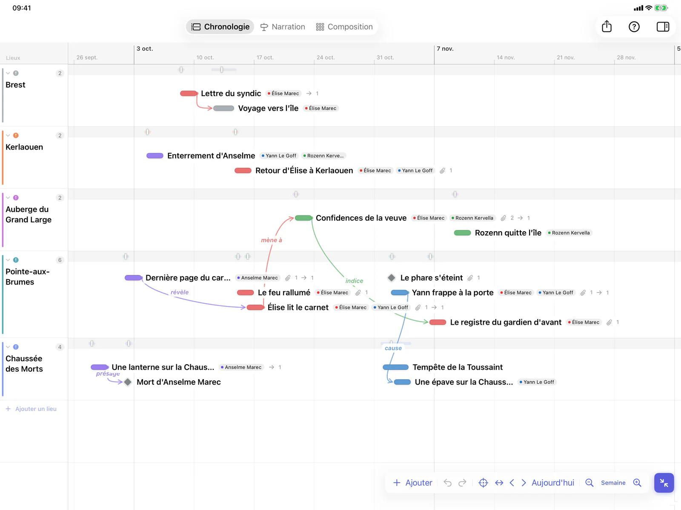Zoom out with the minus magnifier
Image resolution: width=681 pixels, height=510 pixels.
pos(589,483)
